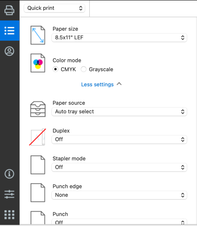
Task: Open the sliders adjustment icon
Action: (x=10, y=194)
